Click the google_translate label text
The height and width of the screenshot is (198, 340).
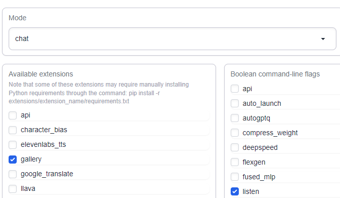(47, 174)
